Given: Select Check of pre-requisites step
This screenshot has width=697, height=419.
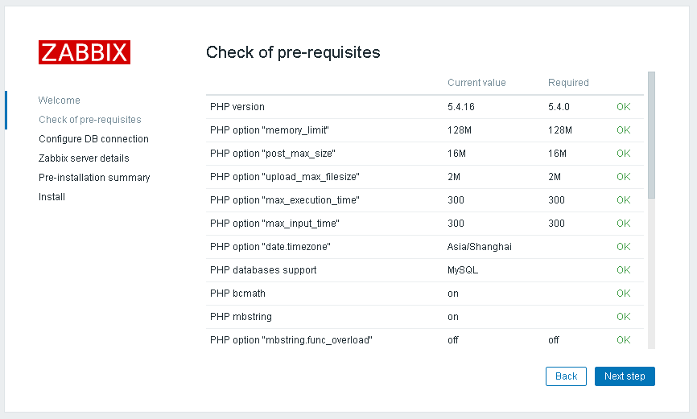Looking at the screenshot, I should [x=89, y=120].
